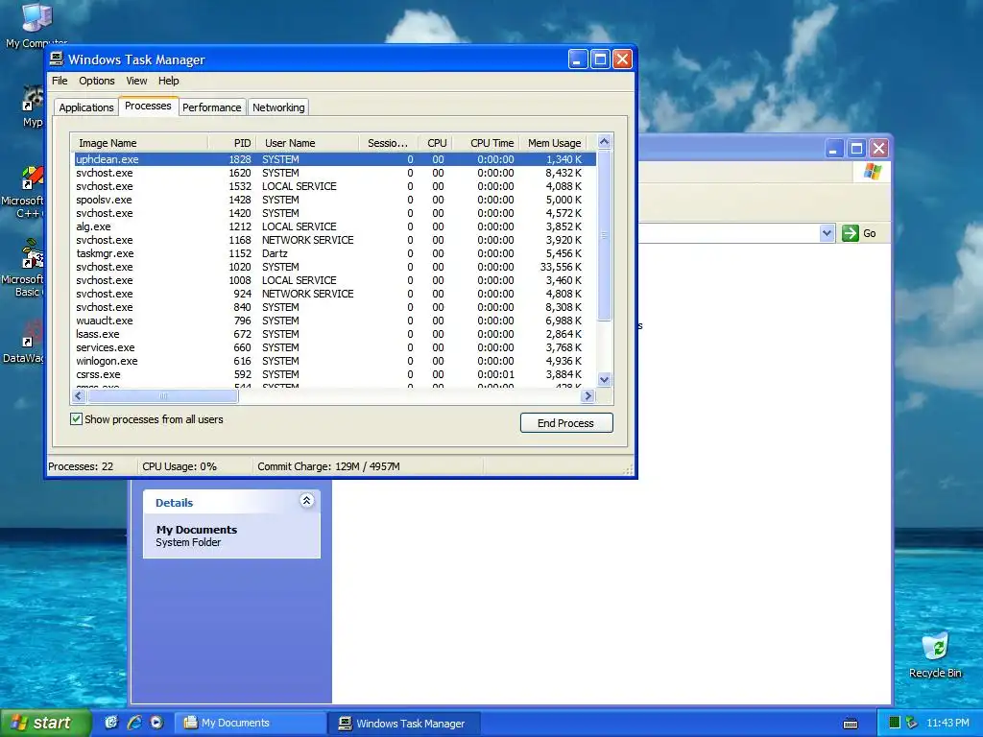The width and height of the screenshot is (983, 737).
Task: Select the csrss.exe process row
Action: 334,374
